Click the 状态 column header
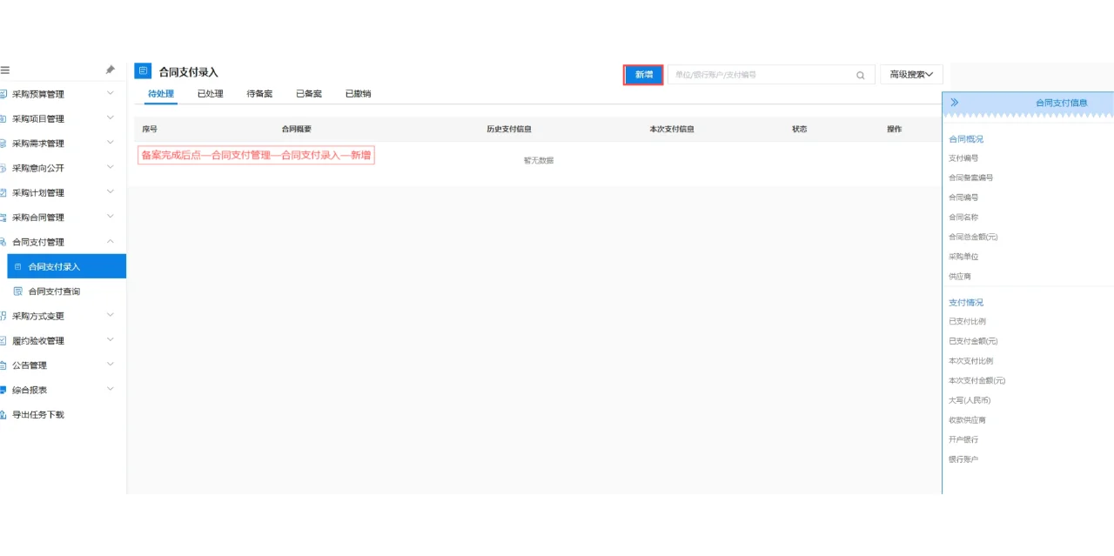 tap(800, 129)
